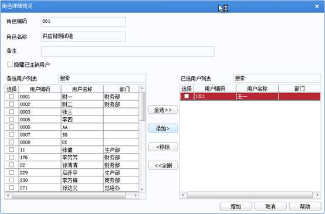The height and width of the screenshot is (214, 325).
Task: Select checkbox of user 176 李芳芳
Action: 12,157
